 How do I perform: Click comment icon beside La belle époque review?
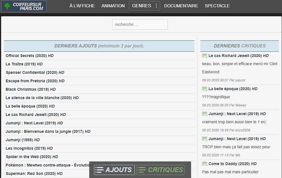tap(205, 89)
